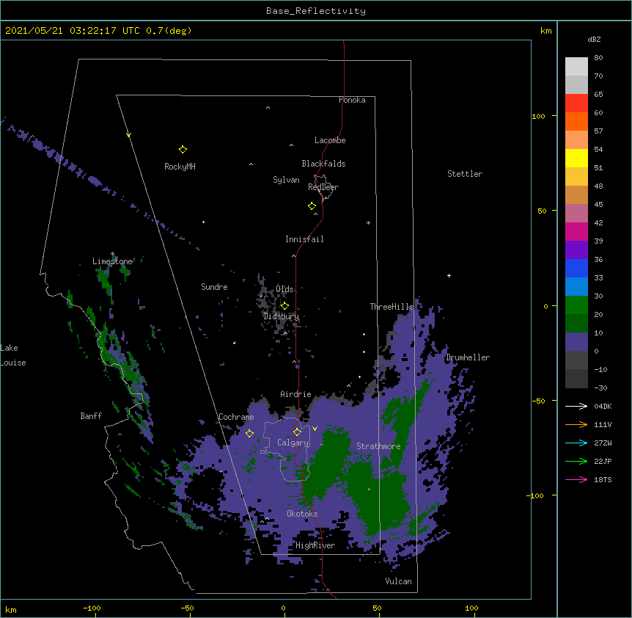Click the Sylvan label
This screenshot has width=632, height=618.
tap(286, 180)
